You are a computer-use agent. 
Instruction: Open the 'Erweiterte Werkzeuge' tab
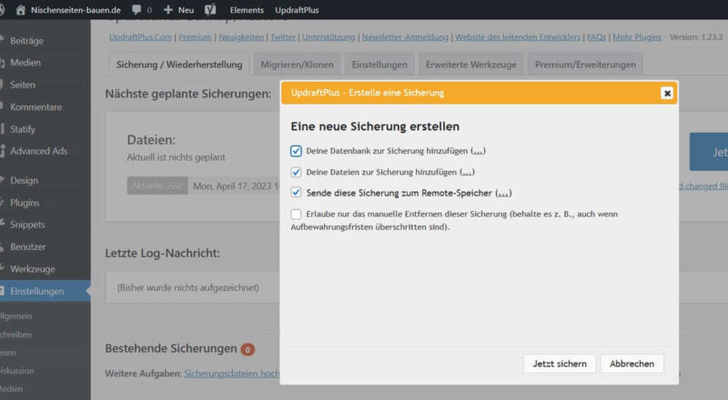click(470, 65)
